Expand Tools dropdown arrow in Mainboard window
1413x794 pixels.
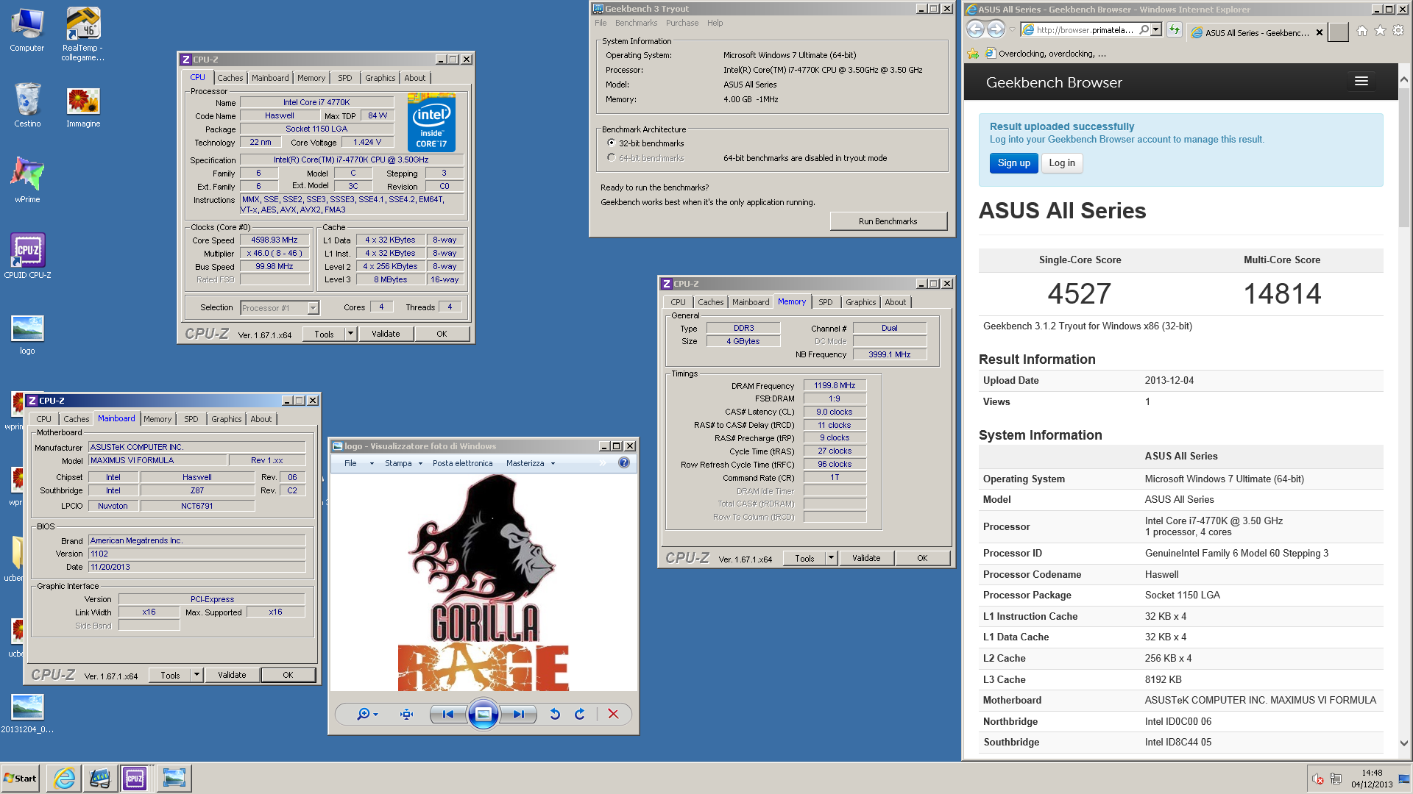(x=197, y=675)
